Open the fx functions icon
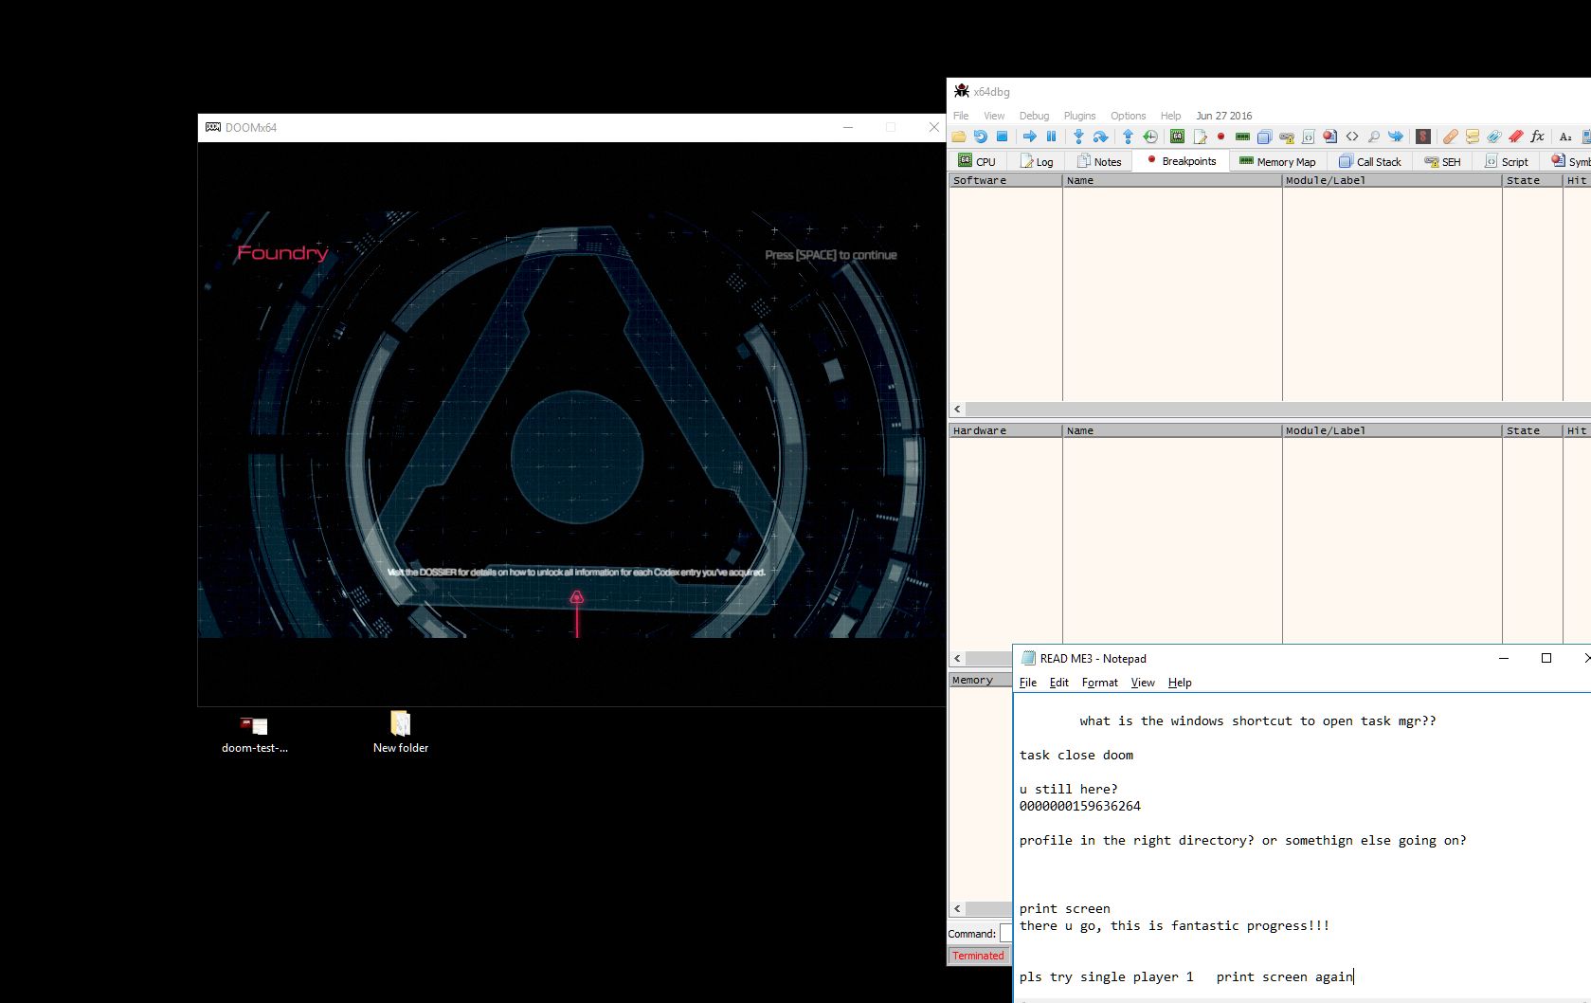Viewport: 1591px width, 1003px height. tap(1537, 137)
